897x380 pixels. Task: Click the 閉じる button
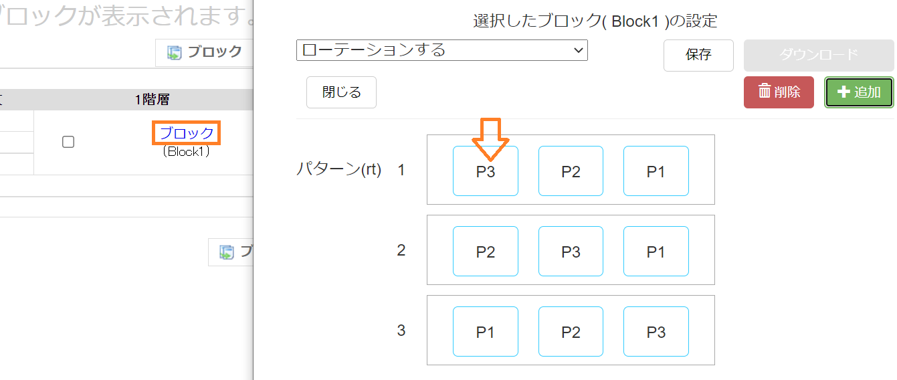(341, 92)
